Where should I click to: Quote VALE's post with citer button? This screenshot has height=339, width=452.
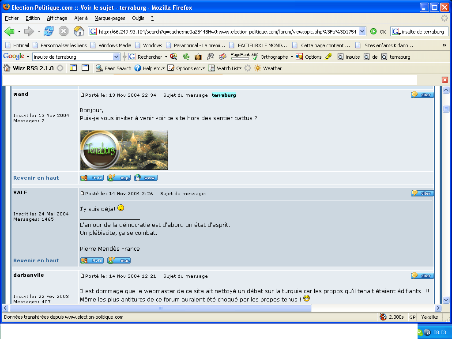[x=422, y=193]
